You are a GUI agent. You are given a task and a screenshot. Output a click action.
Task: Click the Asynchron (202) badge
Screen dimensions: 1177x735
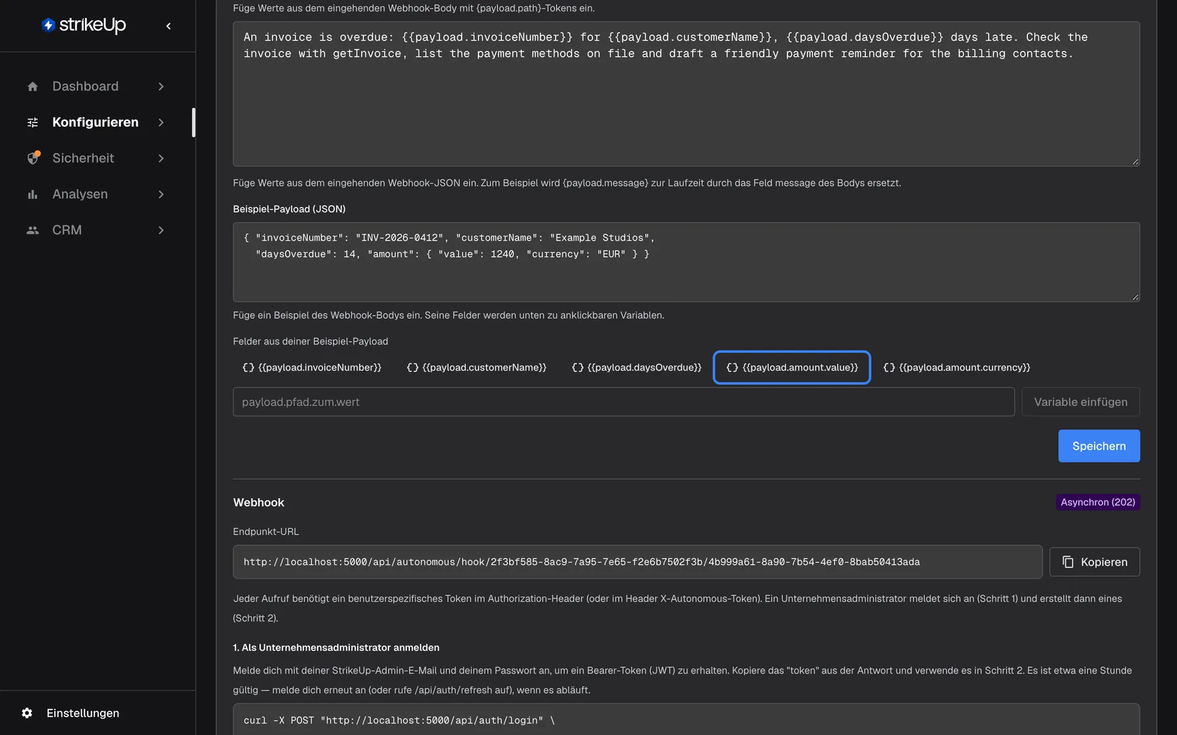click(1098, 502)
